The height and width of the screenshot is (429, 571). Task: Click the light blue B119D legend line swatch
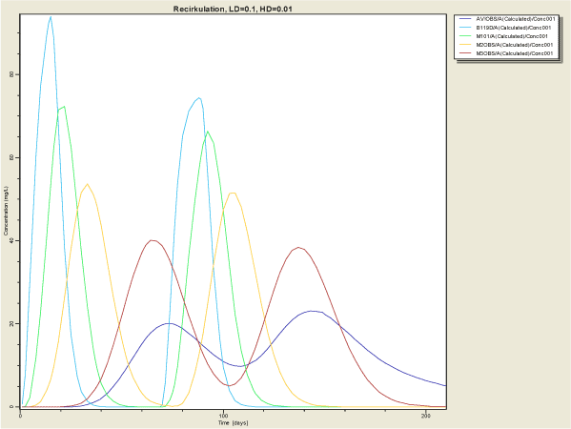tap(465, 28)
